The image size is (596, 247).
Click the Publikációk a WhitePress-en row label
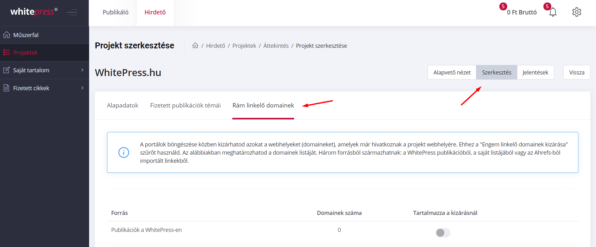coord(146,230)
